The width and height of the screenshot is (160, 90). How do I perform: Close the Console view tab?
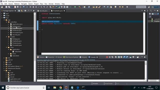tap(97, 57)
